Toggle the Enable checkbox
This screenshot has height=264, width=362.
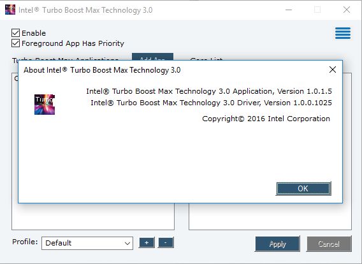coord(15,33)
